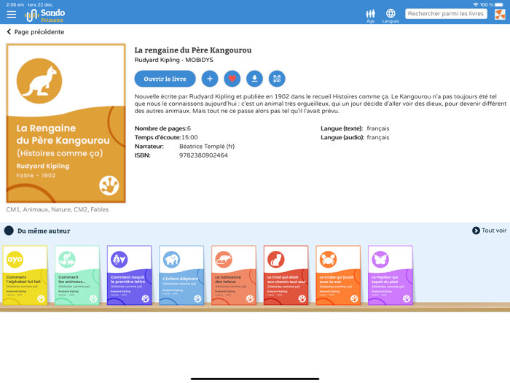Click the tags line CM1, Animaux, Nature
Screen dimensions: 510x383
(58, 209)
